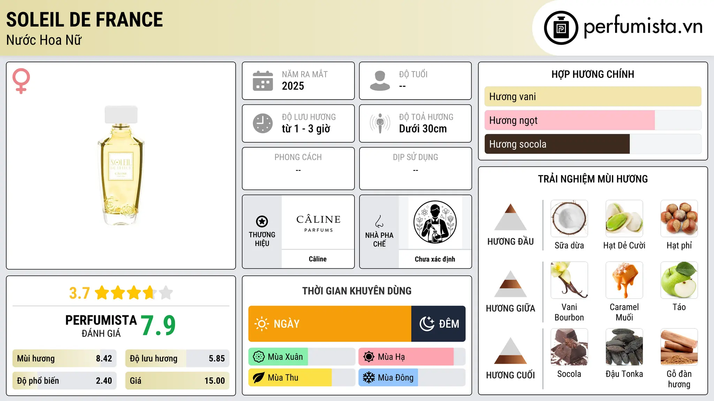Click the Hương đầu pyramid icon

click(x=511, y=217)
